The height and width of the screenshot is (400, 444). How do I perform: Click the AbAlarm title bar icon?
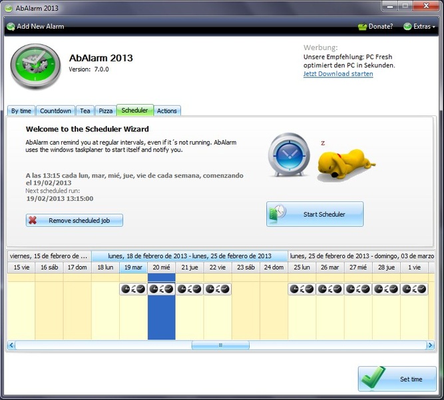[9, 8]
